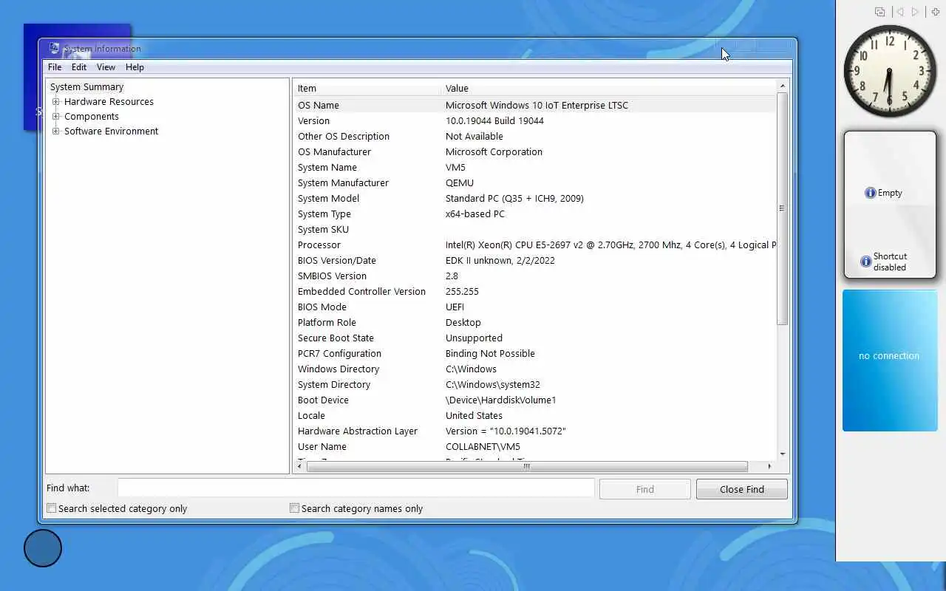946x591 pixels.
Task: Select the 'System SKU' item
Action: click(323, 230)
